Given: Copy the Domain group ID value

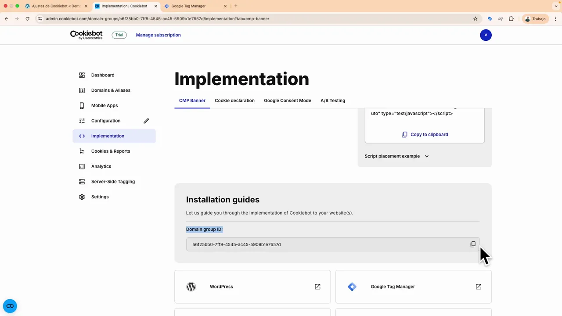Looking at the screenshot, I should coord(473,244).
